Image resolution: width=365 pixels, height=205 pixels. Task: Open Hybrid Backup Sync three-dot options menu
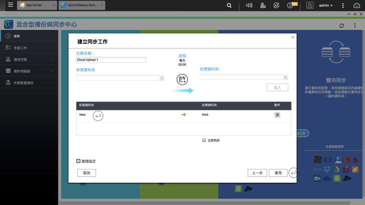point(355,25)
